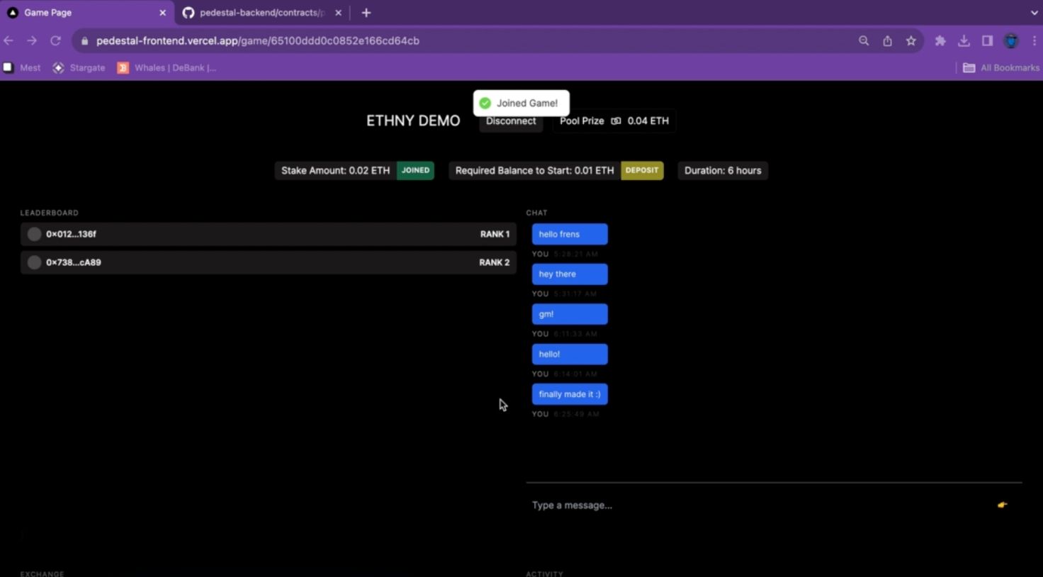The width and height of the screenshot is (1043, 577).
Task: Bookmark this page with the star icon
Action: (911, 41)
